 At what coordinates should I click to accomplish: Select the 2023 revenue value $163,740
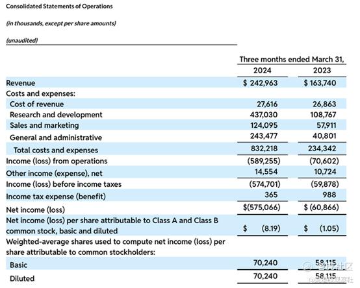click(x=320, y=83)
